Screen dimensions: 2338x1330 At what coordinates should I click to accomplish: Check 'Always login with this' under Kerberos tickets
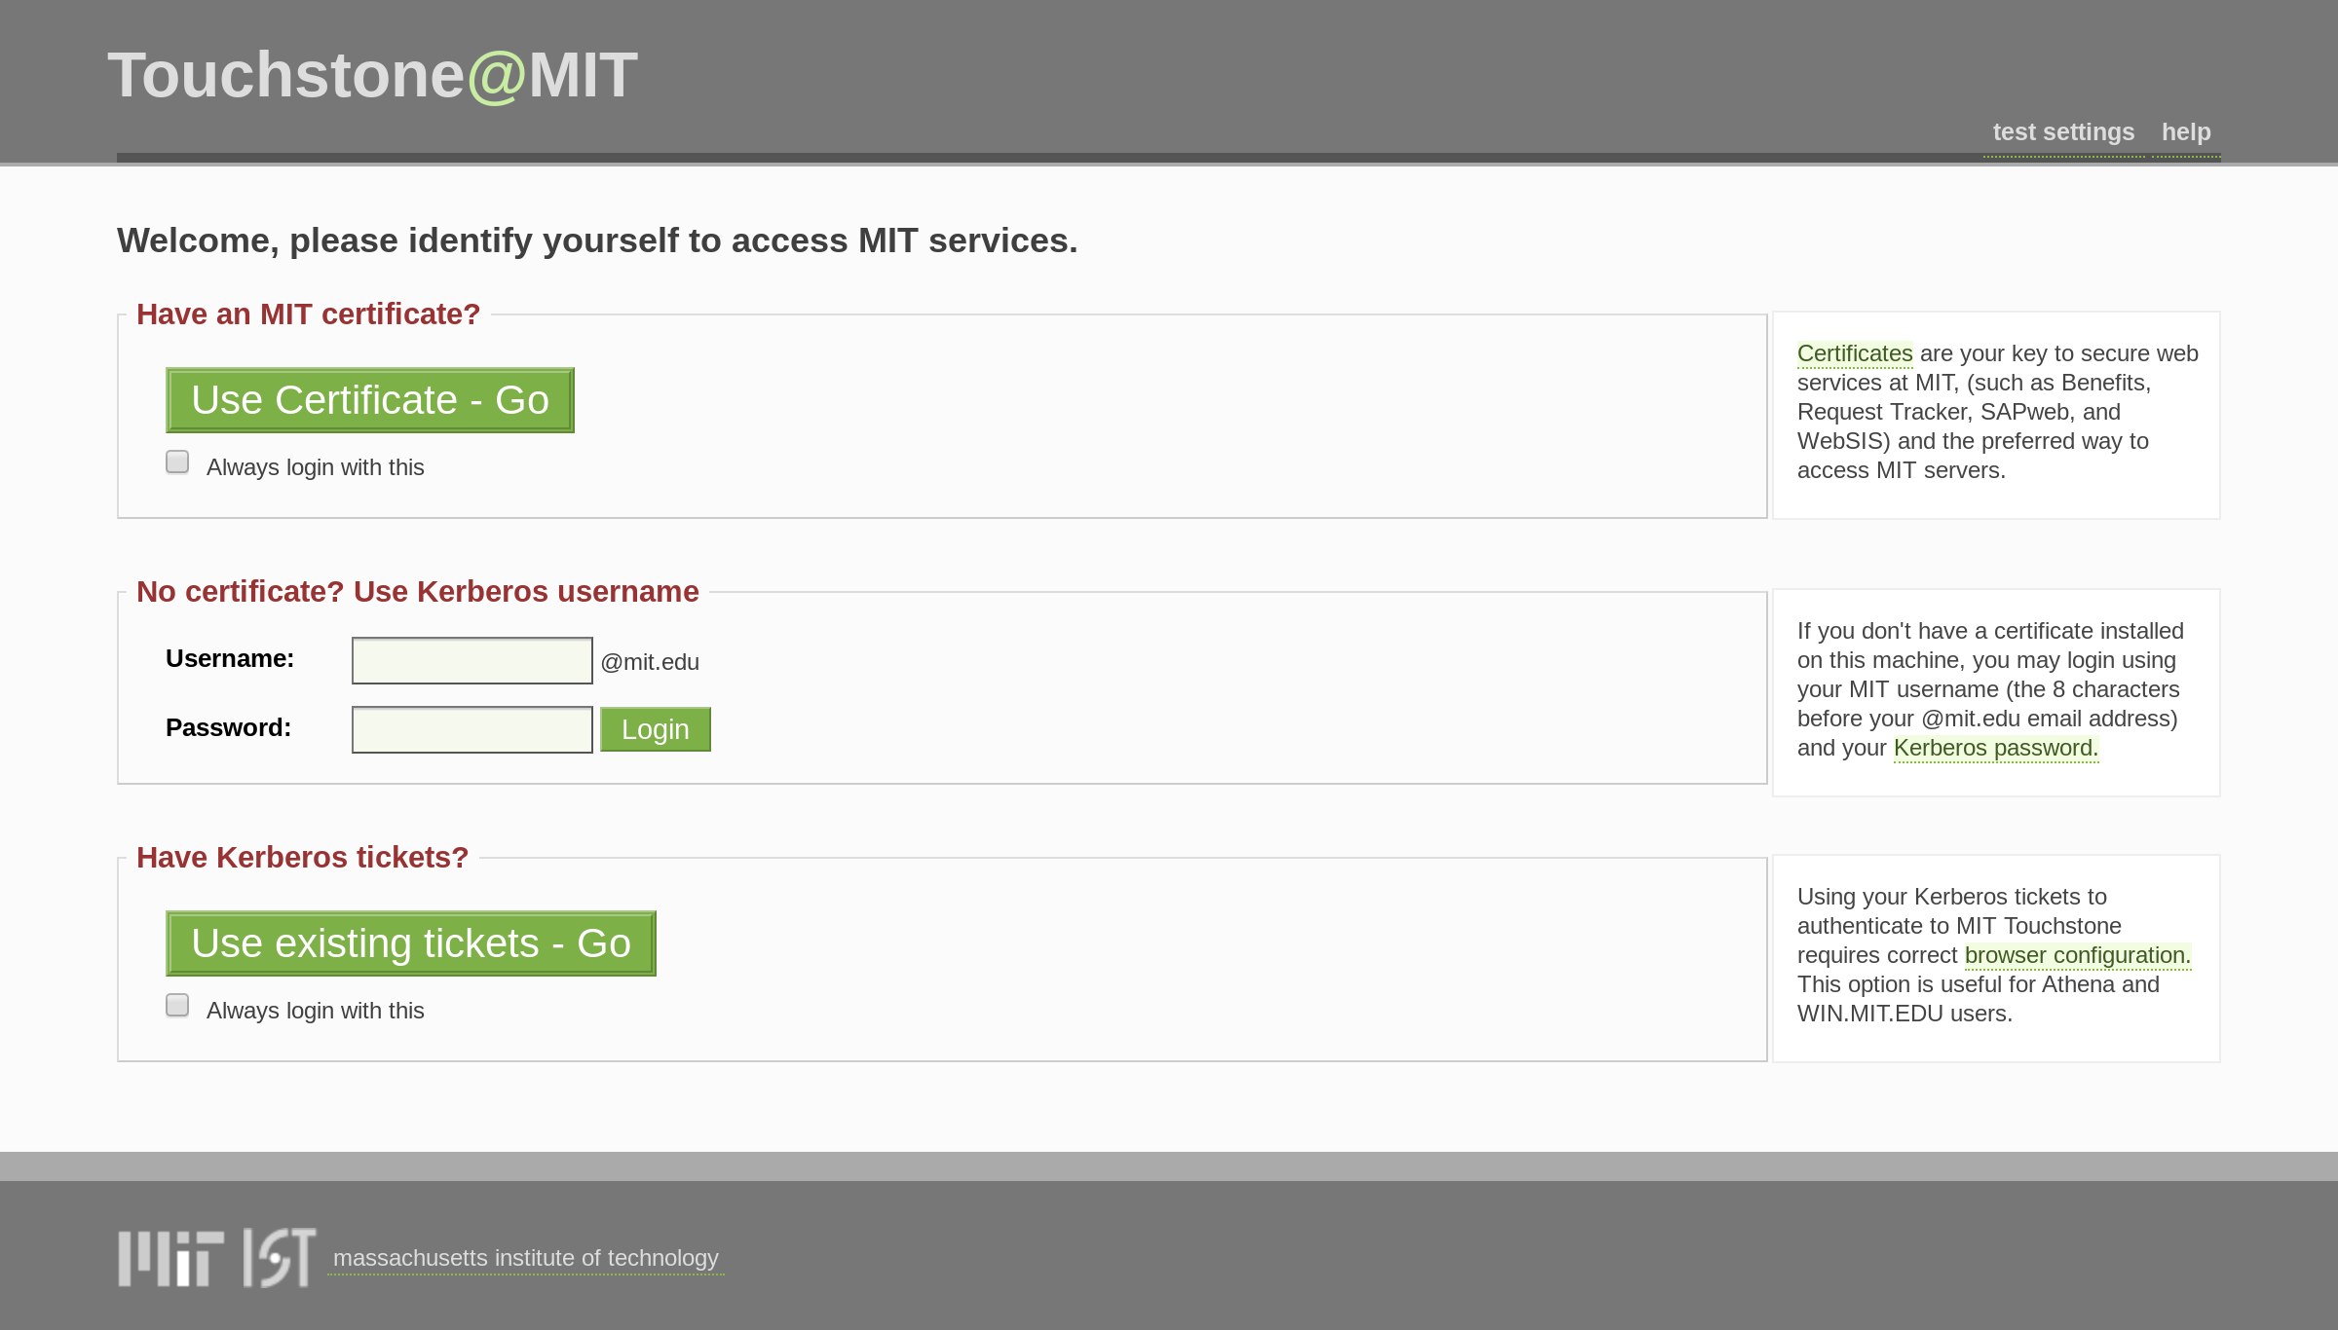[x=177, y=1006]
